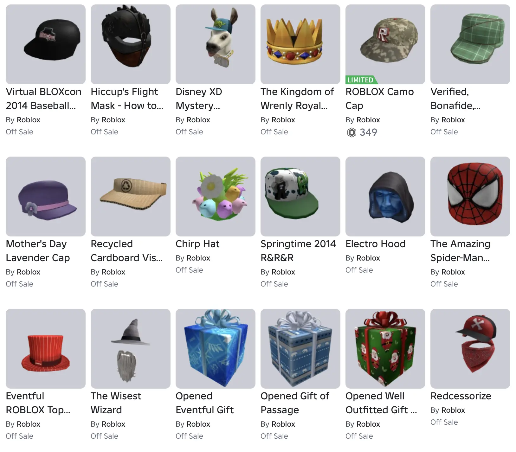This screenshot has height=452, width=516.
Task: Click the Roblox creator link under Redcessorize
Action: pos(453,410)
